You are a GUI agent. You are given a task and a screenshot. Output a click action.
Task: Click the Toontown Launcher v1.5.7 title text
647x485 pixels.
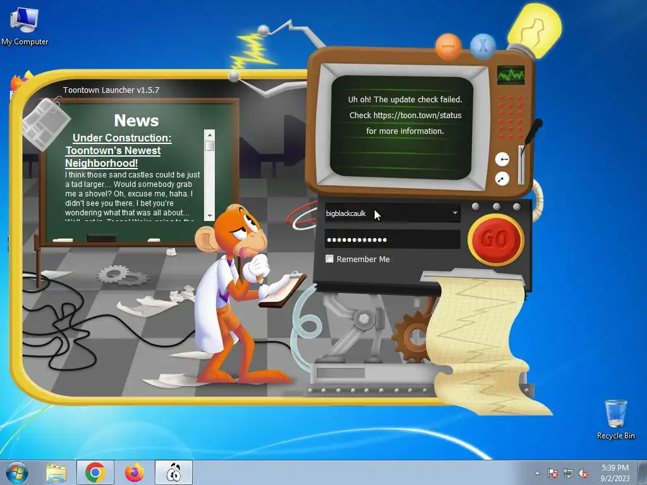(111, 90)
